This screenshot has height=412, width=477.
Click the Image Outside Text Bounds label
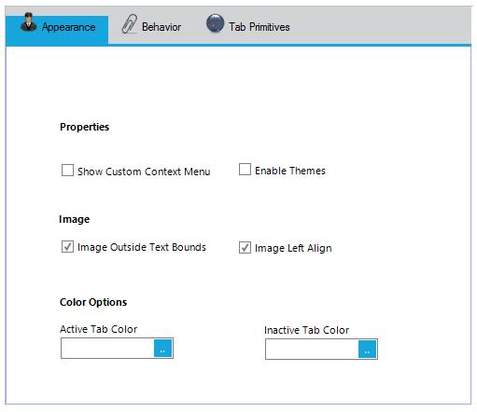(x=142, y=247)
